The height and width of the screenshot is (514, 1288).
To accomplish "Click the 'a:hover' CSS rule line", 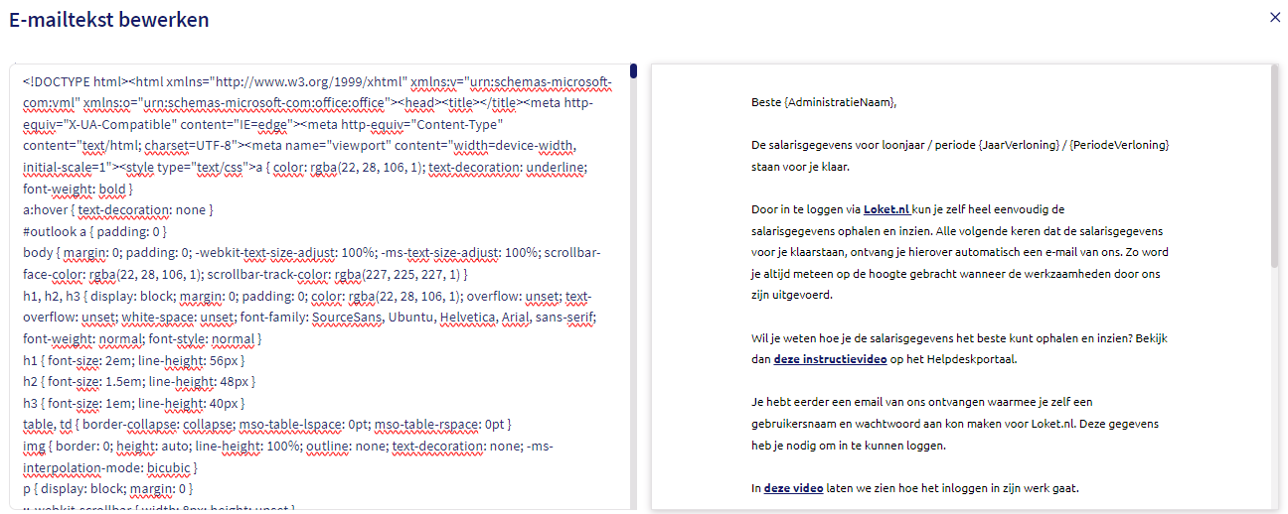I will click(117, 210).
